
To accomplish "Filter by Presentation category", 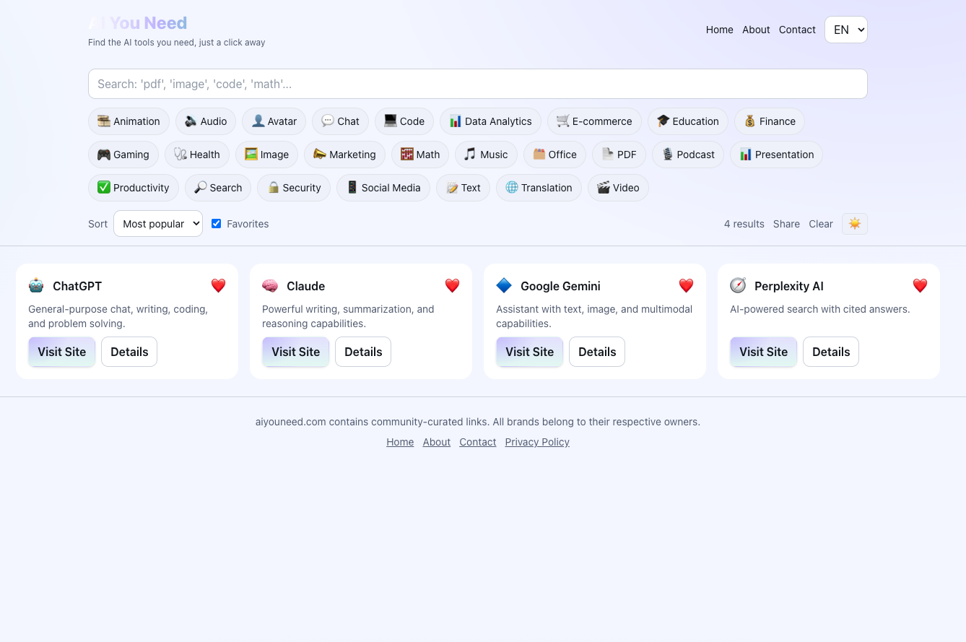I will click(x=776, y=155).
